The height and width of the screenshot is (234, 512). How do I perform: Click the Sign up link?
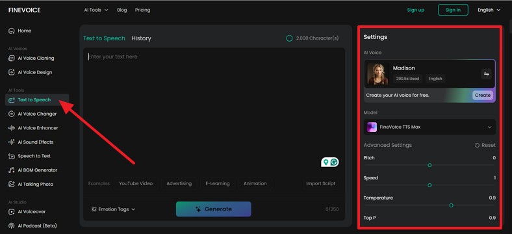pyautogui.click(x=416, y=10)
